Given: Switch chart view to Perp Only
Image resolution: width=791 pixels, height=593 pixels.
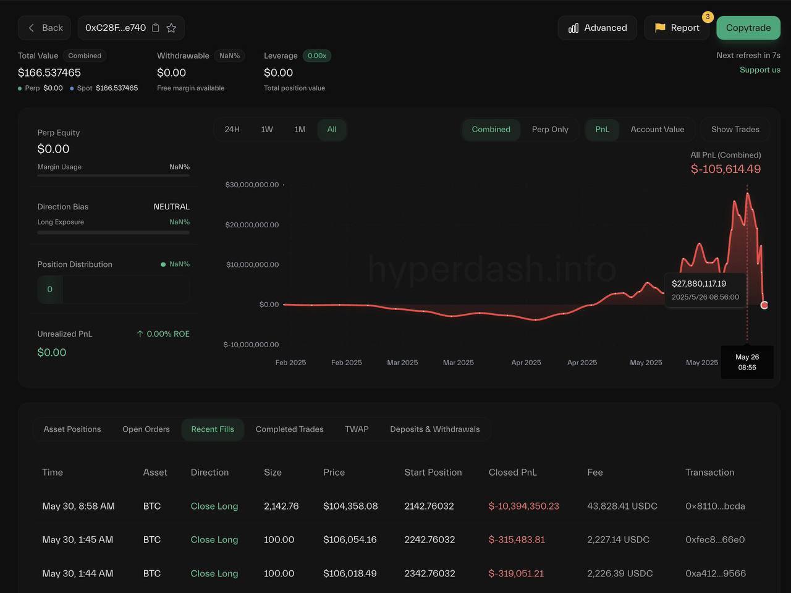Looking at the screenshot, I should (x=550, y=129).
